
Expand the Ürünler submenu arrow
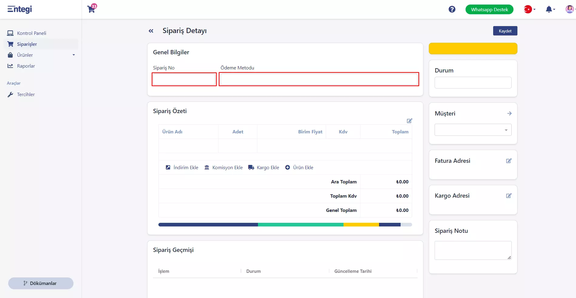pos(73,55)
